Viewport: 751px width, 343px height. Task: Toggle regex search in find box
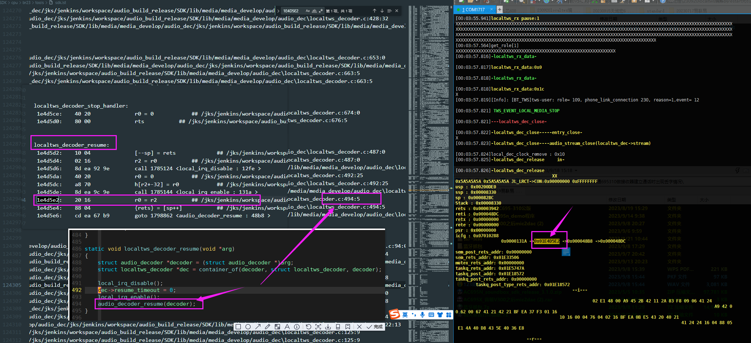[x=321, y=11]
